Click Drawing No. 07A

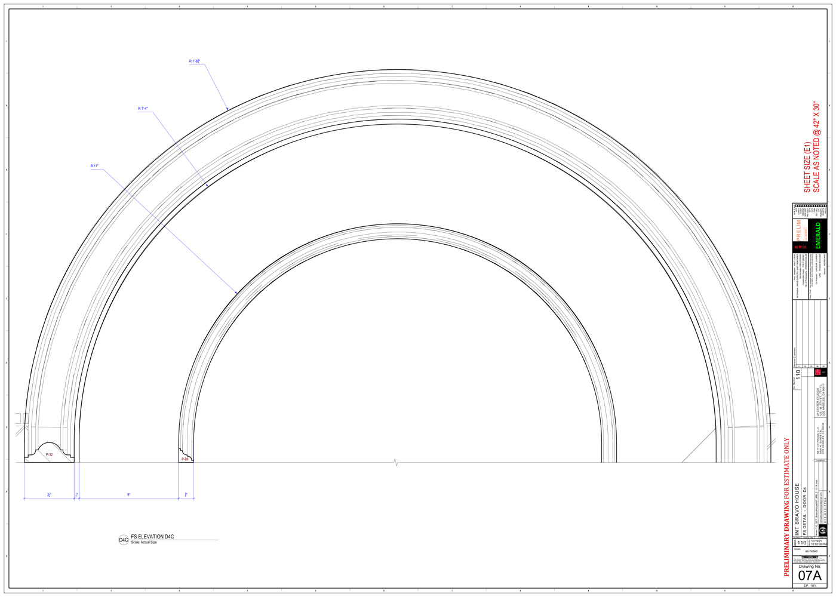(810, 575)
